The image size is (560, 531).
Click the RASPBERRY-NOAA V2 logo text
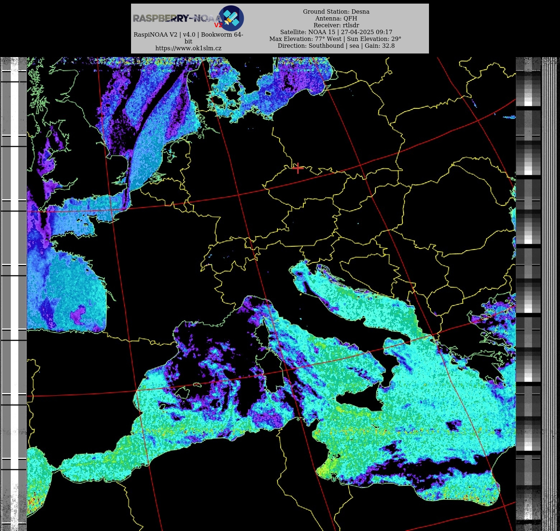point(178,19)
